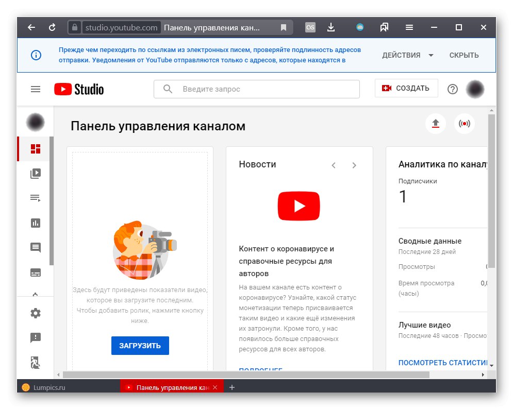Click the Просмотры label
Image resolution: width=513 pixels, height=409 pixels.
click(x=417, y=267)
